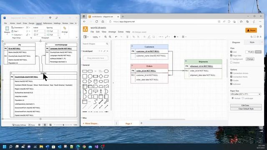Open the References tab in Word
This screenshot has width=267, height=150.
coord(48,23)
